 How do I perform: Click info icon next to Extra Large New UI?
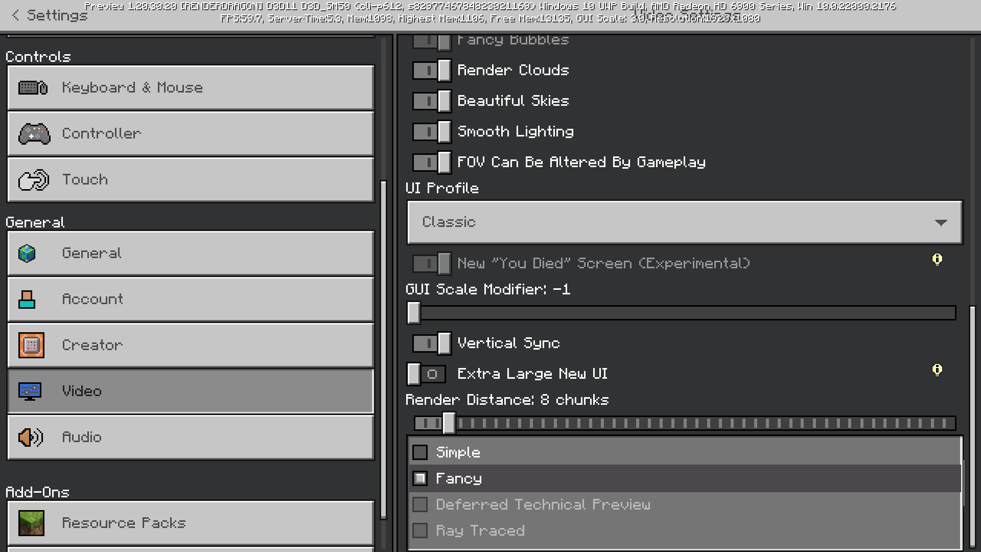[937, 370]
